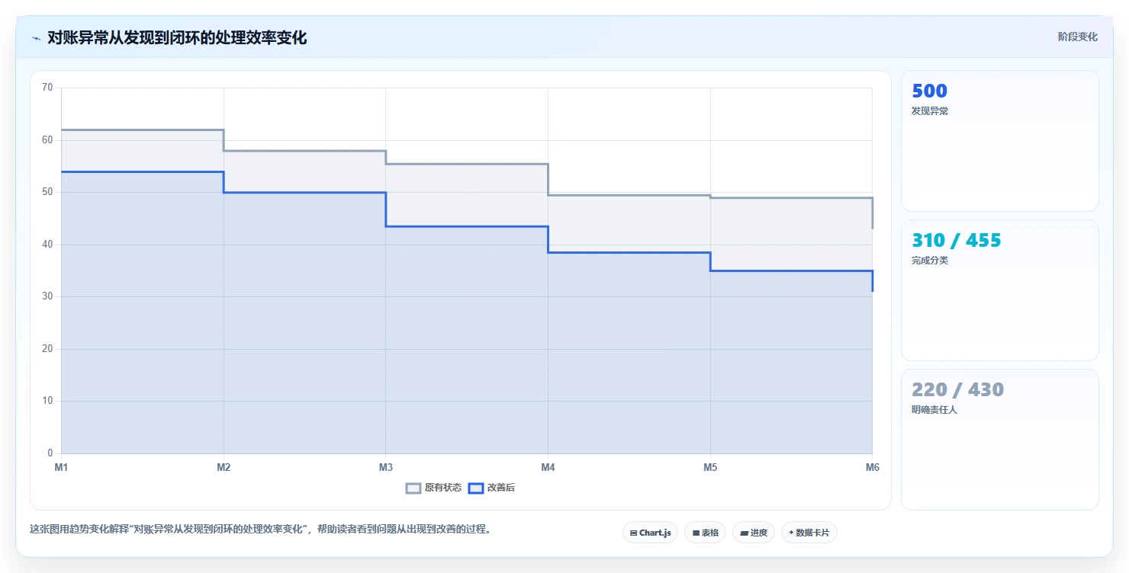Click the chart title 对账异常从发现到闭环的处理效率变化
This screenshot has height=573, width=1129.
tap(177, 37)
